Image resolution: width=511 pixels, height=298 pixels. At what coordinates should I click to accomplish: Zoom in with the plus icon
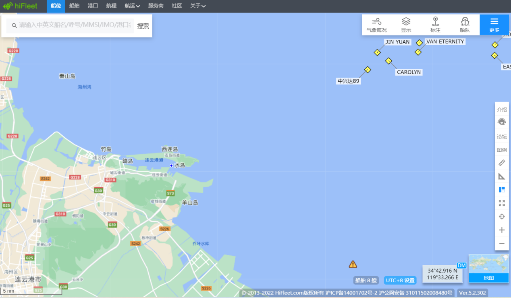pyautogui.click(x=502, y=230)
